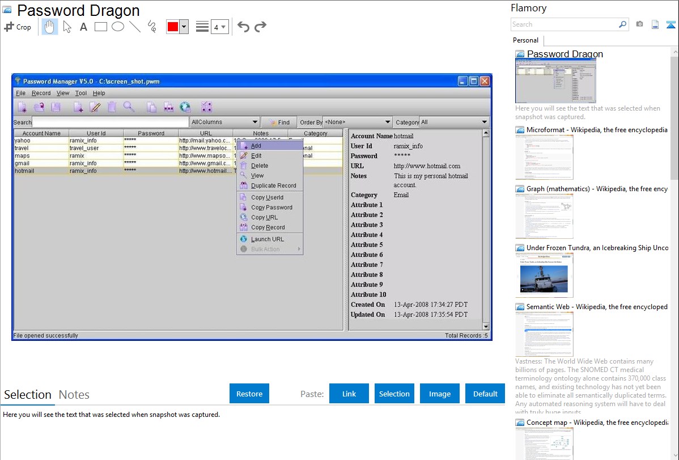679x460 pixels.
Task: Pick the ellipse drawing tool
Action: pos(118,27)
